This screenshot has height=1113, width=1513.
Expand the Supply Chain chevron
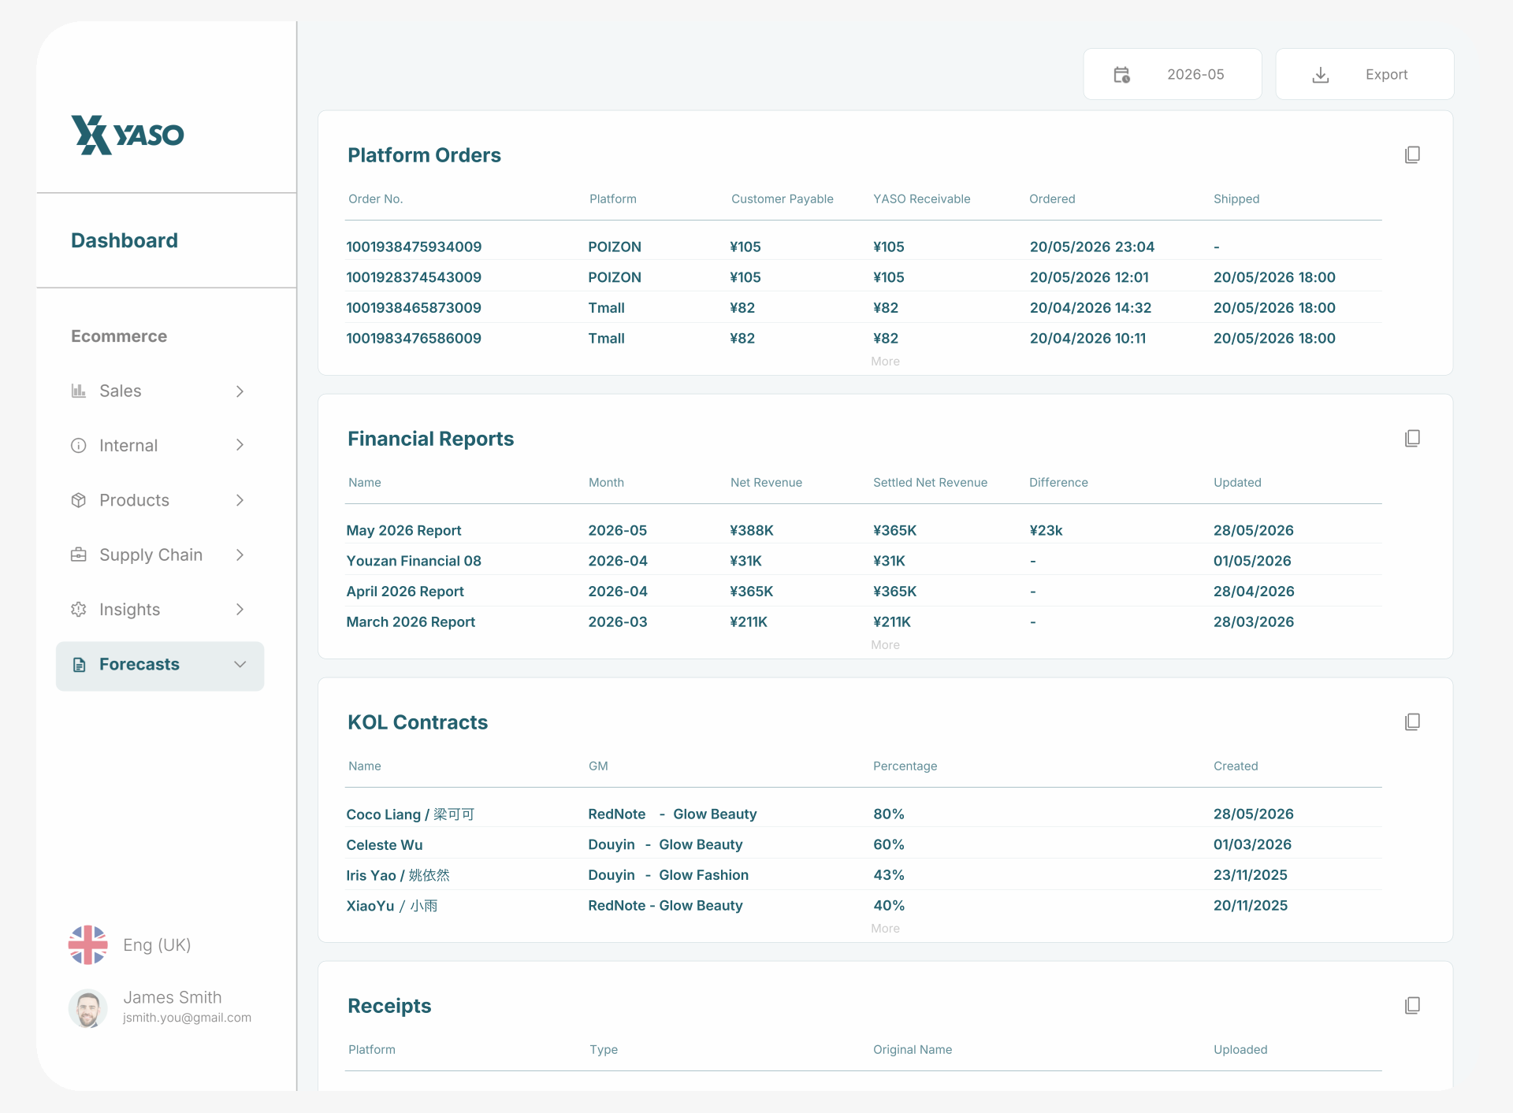coord(240,555)
